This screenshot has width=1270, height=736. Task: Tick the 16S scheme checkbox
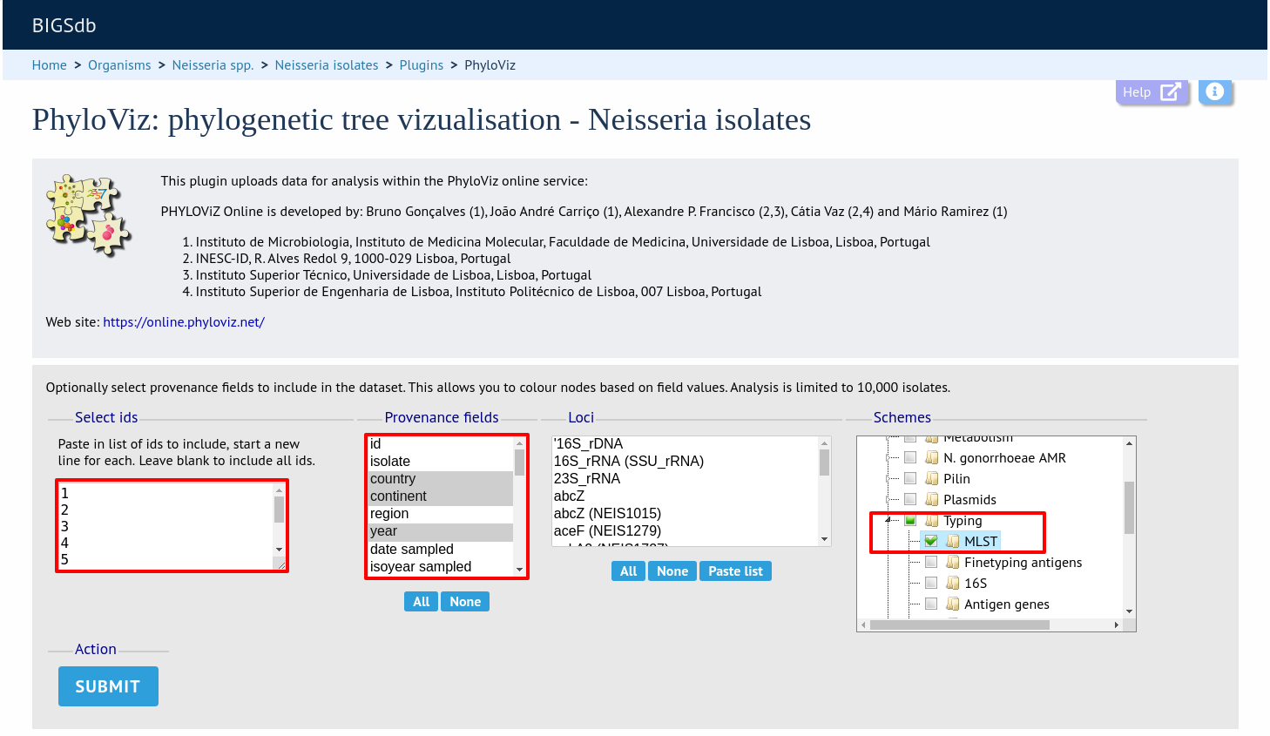(x=931, y=583)
